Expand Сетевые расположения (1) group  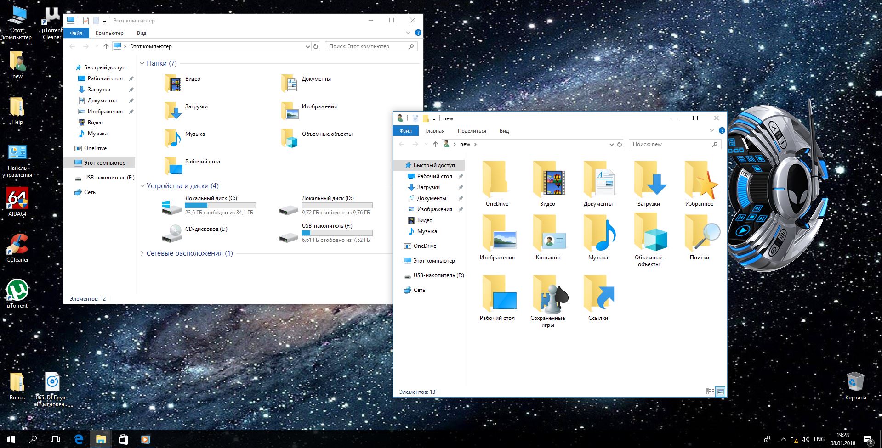tap(142, 253)
